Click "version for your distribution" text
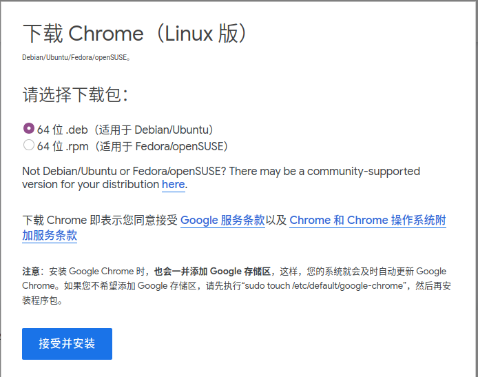Viewport: 478px width, 377px height. [90, 185]
